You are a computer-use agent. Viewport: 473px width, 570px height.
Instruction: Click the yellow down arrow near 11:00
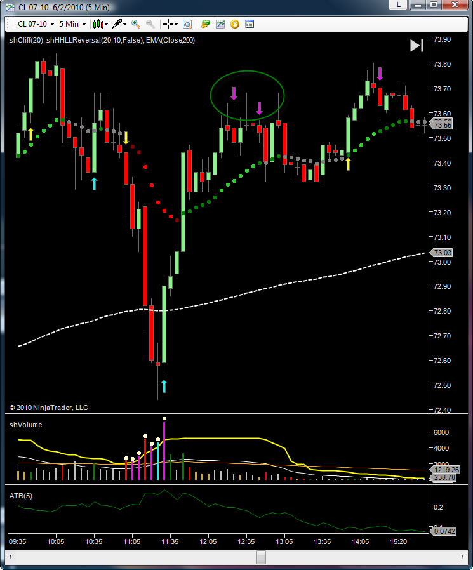click(126, 138)
